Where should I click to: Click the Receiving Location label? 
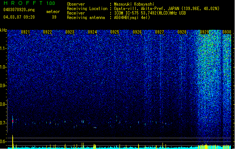[87, 9]
